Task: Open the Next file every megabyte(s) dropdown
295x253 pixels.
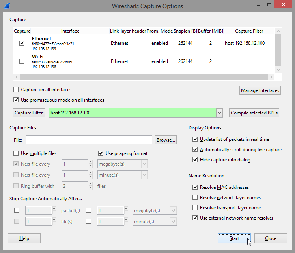Action: (x=144, y=164)
